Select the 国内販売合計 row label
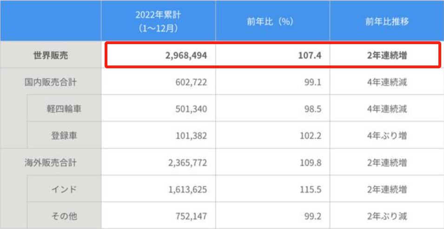The height and width of the screenshot is (229, 444). tap(51, 83)
